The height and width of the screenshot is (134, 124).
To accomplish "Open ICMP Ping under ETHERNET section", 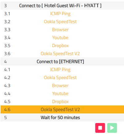I will pos(60,69).
